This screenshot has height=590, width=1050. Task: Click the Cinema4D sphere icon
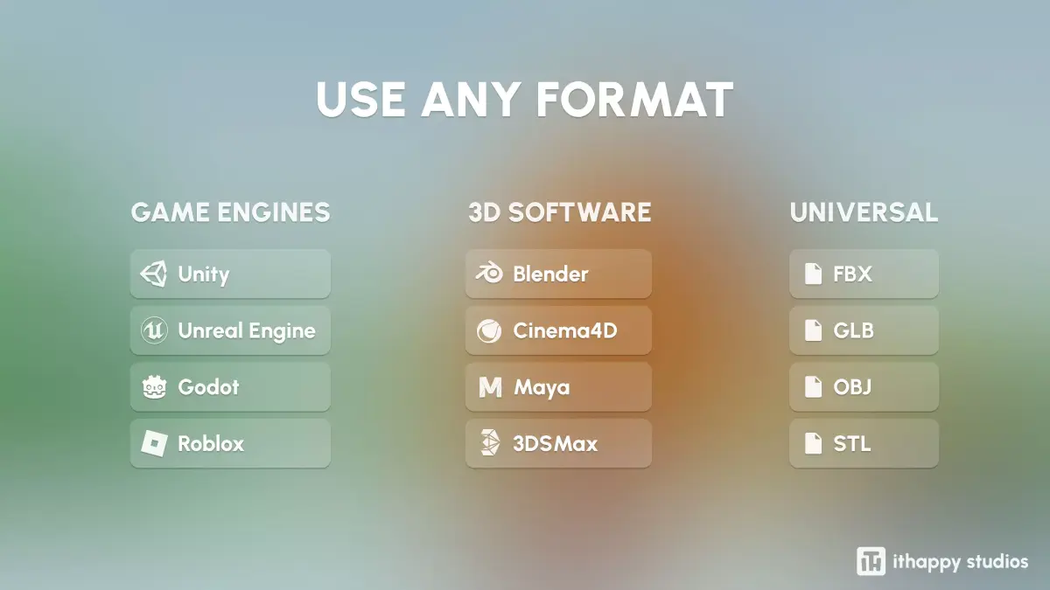click(x=488, y=331)
